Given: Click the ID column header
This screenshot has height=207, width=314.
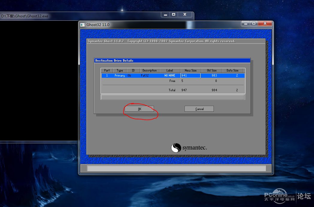Looking at the screenshot, I should pyautogui.click(x=133, y=71).
